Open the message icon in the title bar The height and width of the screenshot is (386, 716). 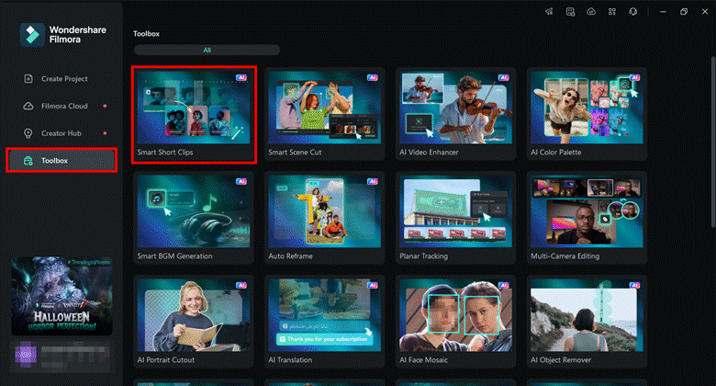[x=570, y=12]
